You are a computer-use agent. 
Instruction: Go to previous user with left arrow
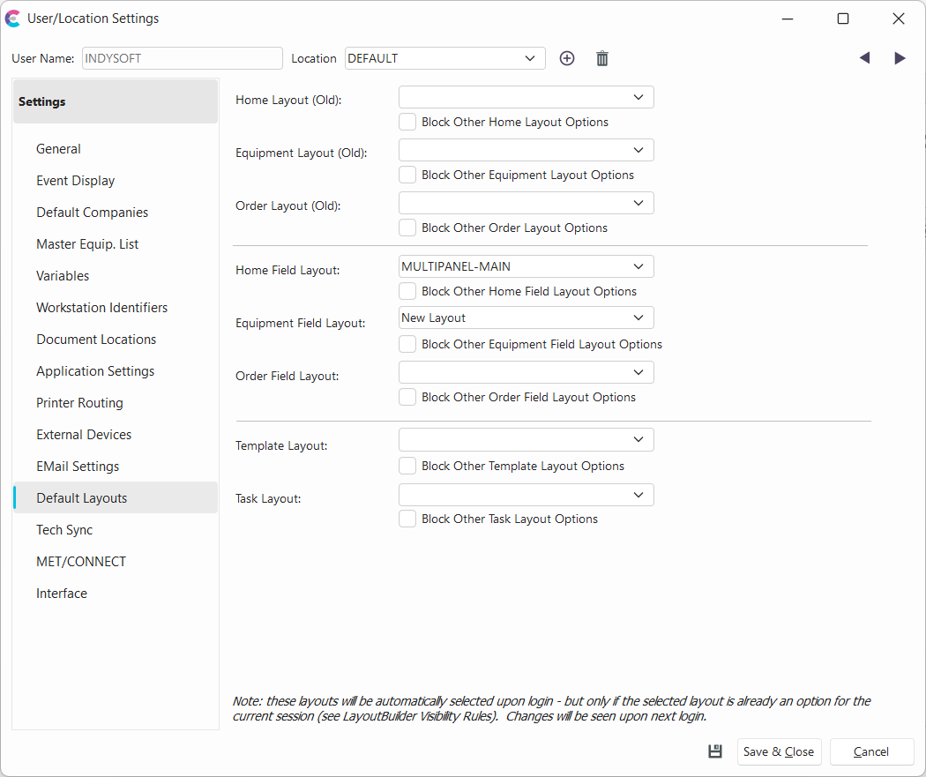tap(864, 58)
